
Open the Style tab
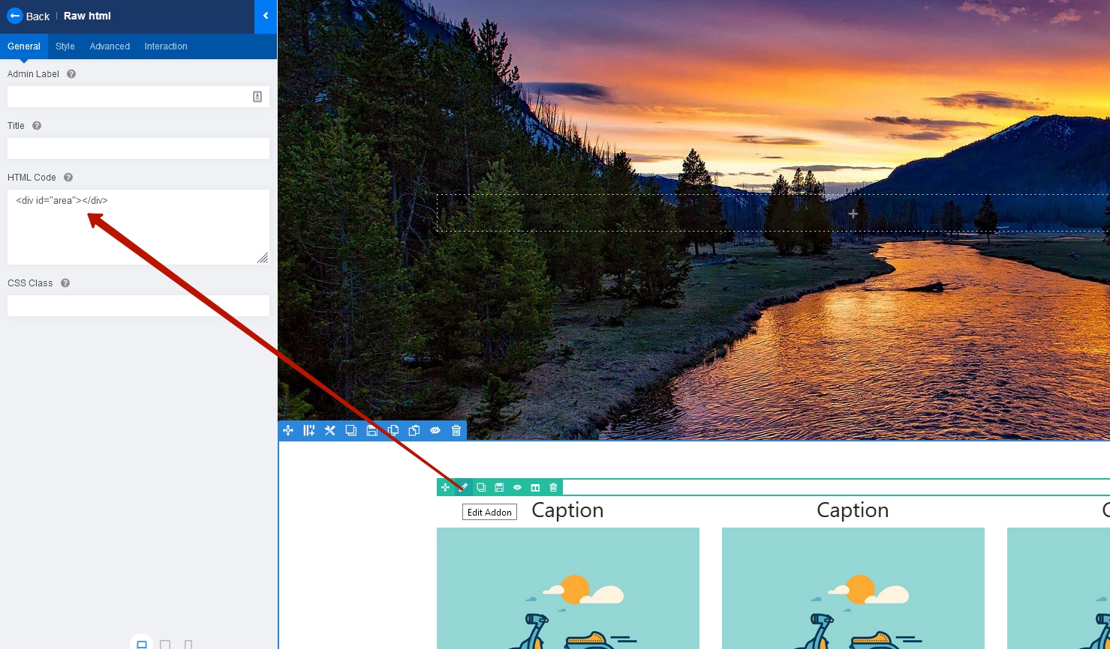[x=65, y=46]
